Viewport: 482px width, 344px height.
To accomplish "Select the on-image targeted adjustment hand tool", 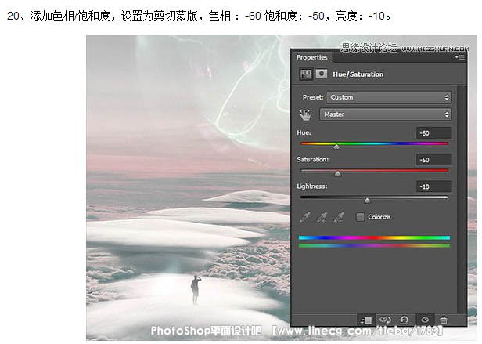I will (x=306, y=114).
